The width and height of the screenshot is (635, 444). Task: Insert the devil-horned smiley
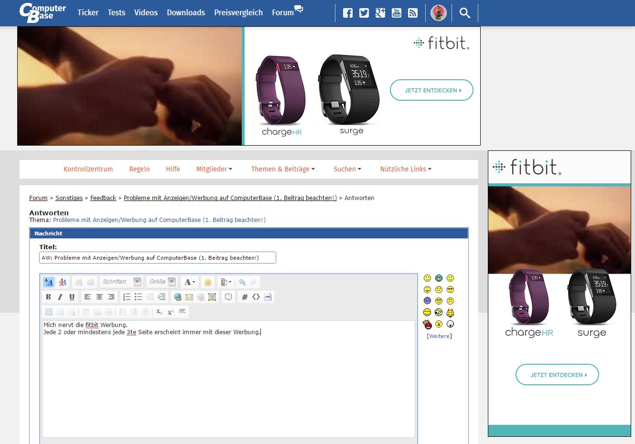[450, 313]
